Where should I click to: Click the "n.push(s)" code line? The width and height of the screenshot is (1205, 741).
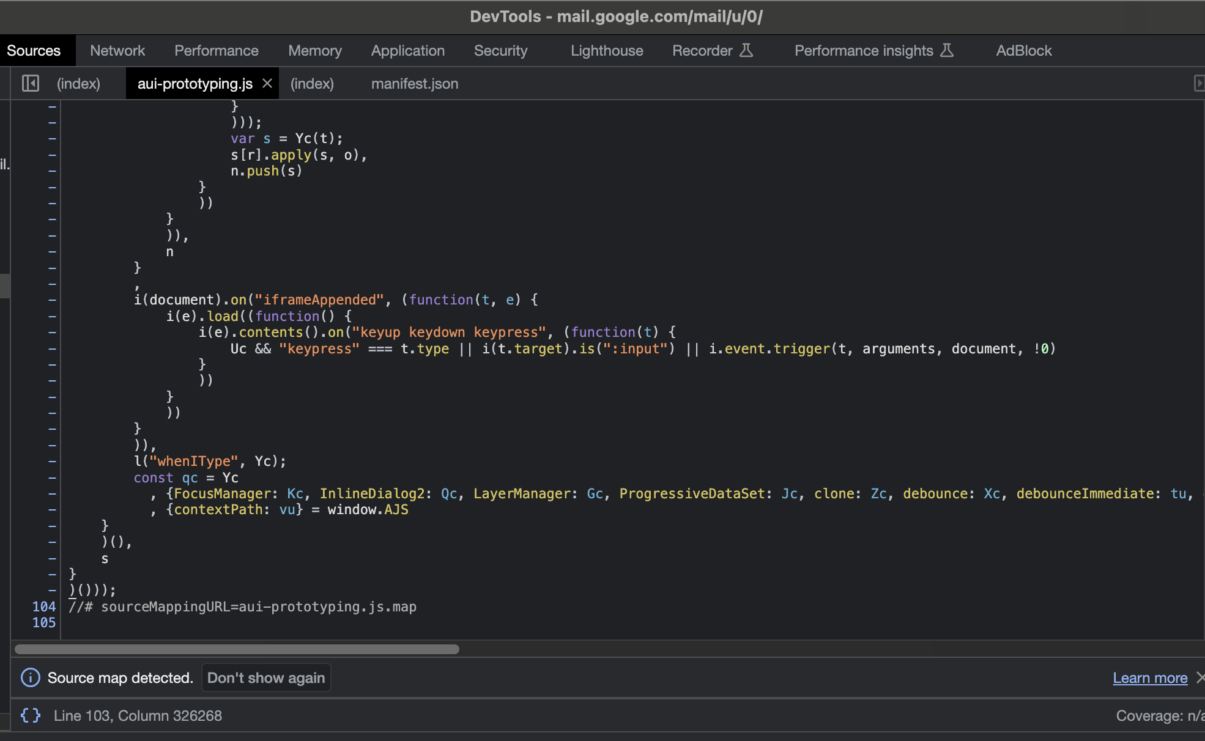267,171
